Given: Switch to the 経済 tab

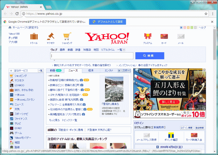Looking at the screenshot, I should (x=91, y=71).
